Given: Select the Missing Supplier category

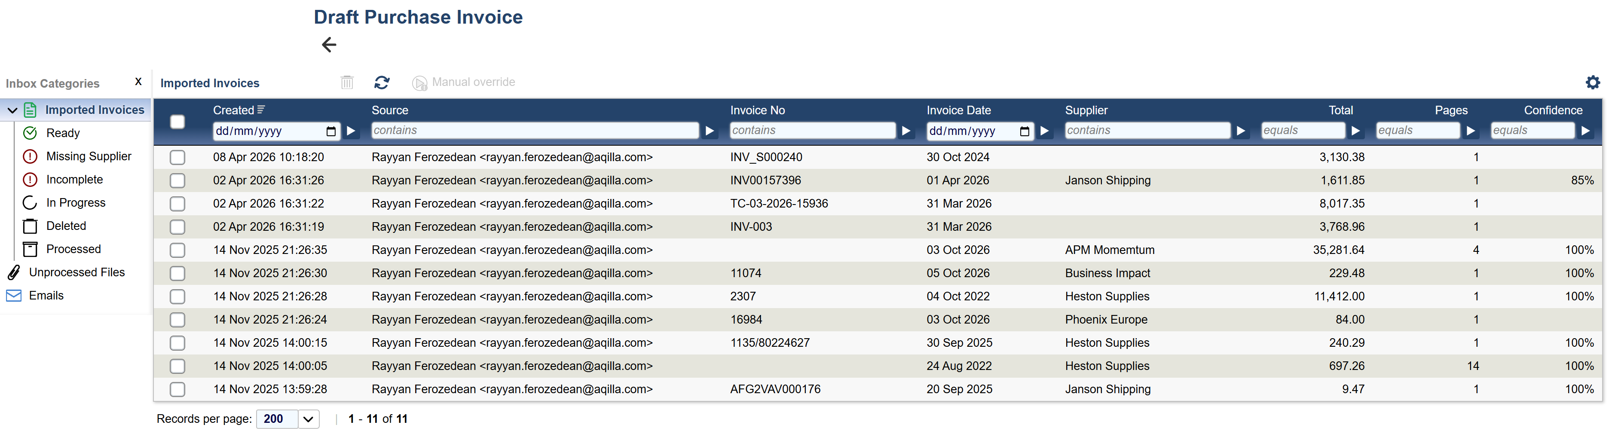Looking at the screenshot, I should (x=89, y=156).
